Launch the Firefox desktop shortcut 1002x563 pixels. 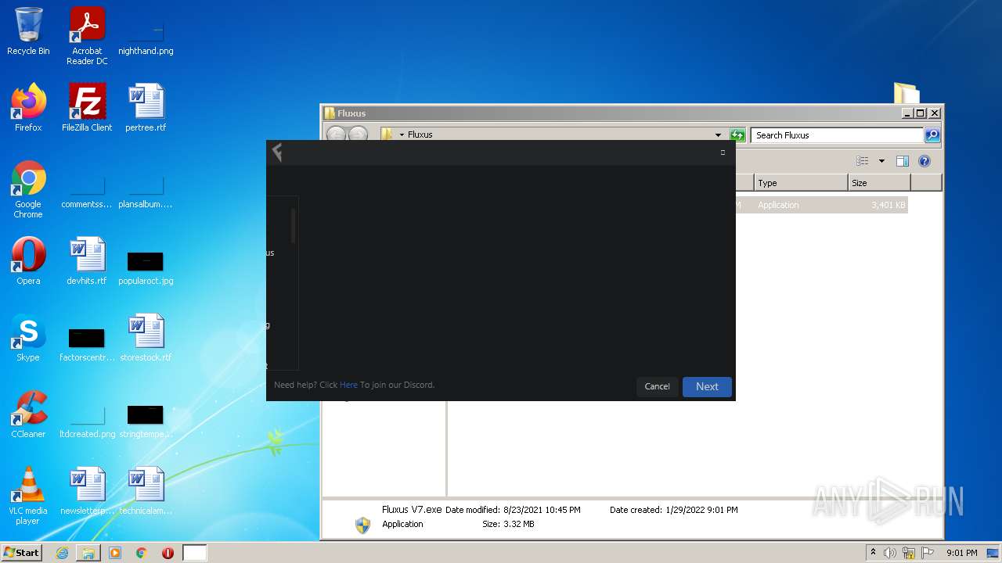pyautogui.click(x=28, y=108)
